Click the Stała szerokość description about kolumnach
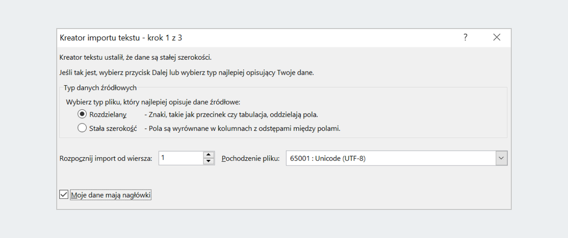This screenshot has height=238, width=568. (242, 128)
